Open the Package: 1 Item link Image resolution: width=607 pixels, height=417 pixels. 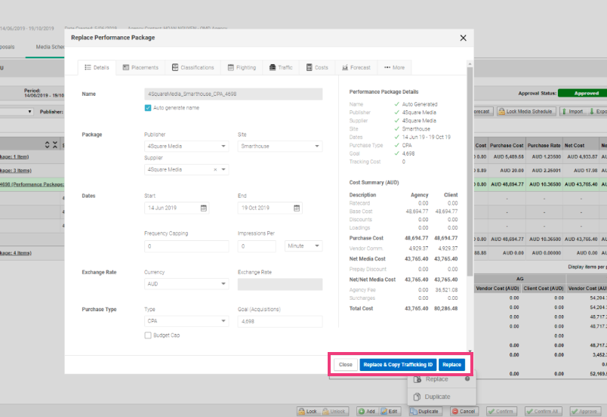point(14,157)
